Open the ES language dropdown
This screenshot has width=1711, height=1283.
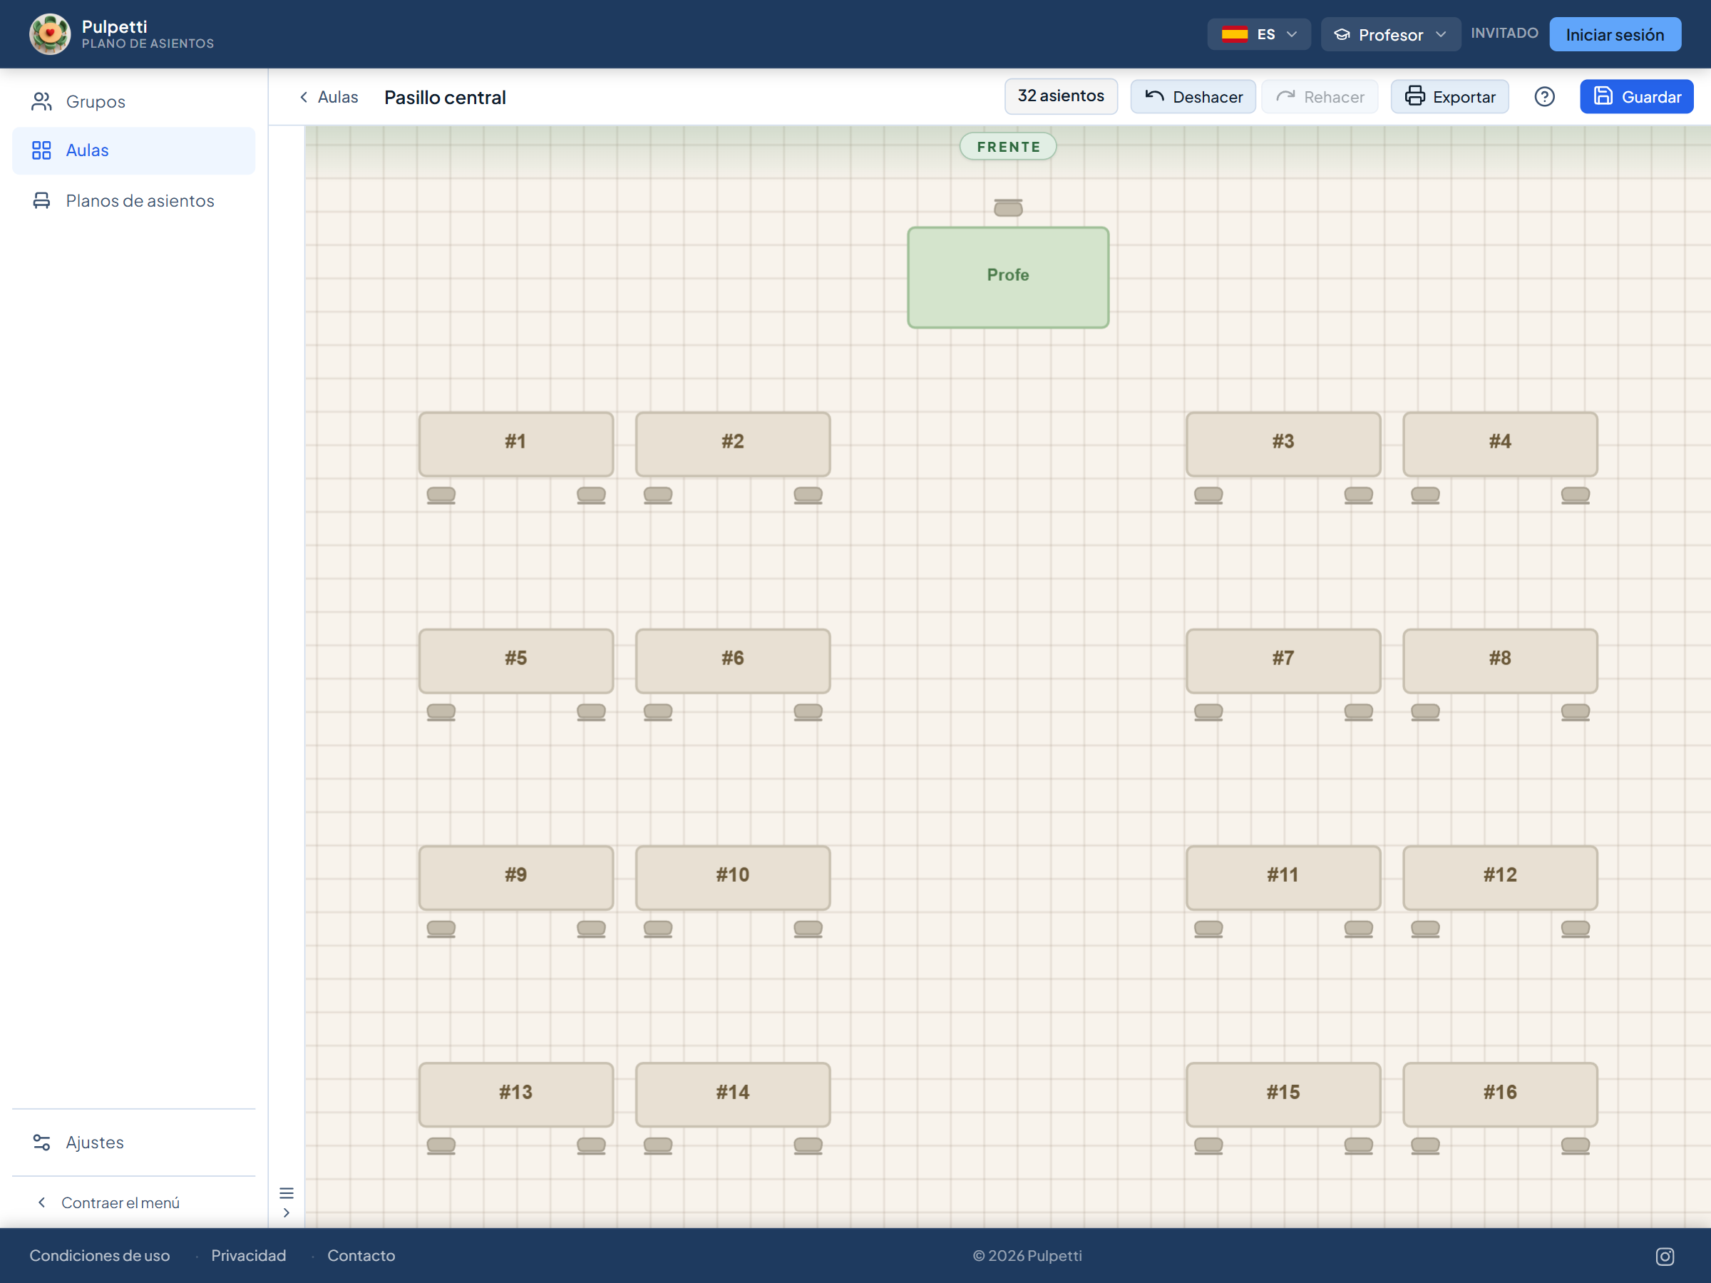coord(1258,34)
